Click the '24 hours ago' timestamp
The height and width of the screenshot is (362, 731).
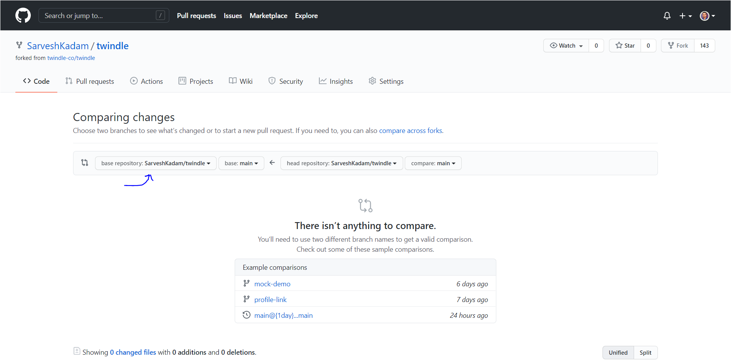469,316
